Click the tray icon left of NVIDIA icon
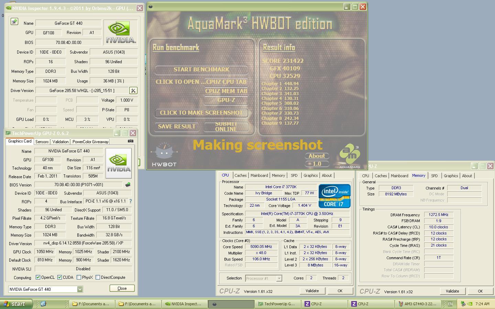 point(463,304)
